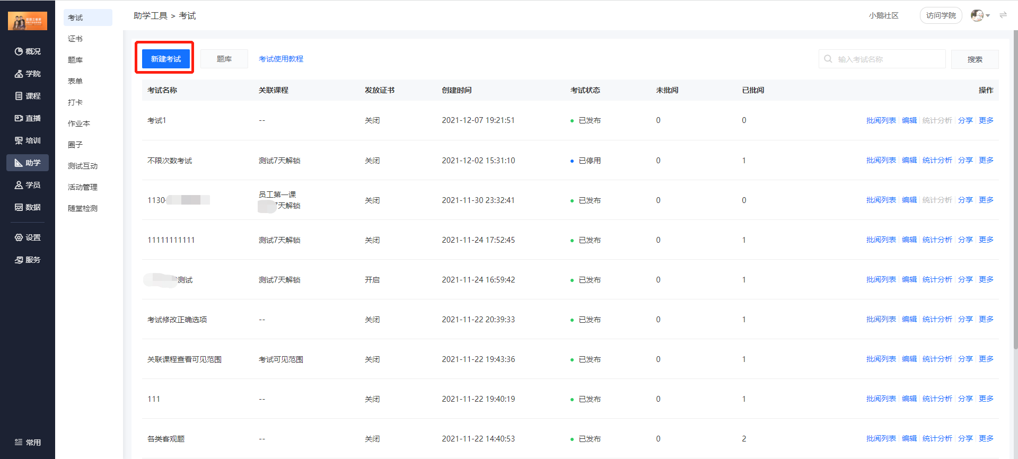1018x459 pixels.
Task: Open the 直播 live sidebar item
Action: (x=28, y=118)
